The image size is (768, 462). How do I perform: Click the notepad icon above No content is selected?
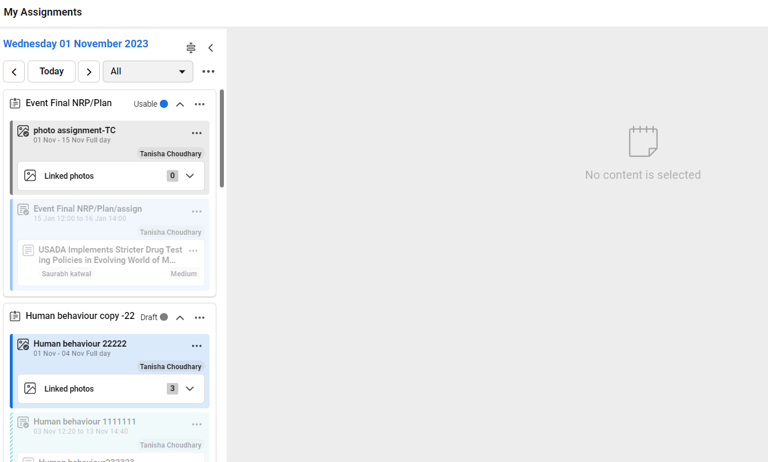click(643, 141)
